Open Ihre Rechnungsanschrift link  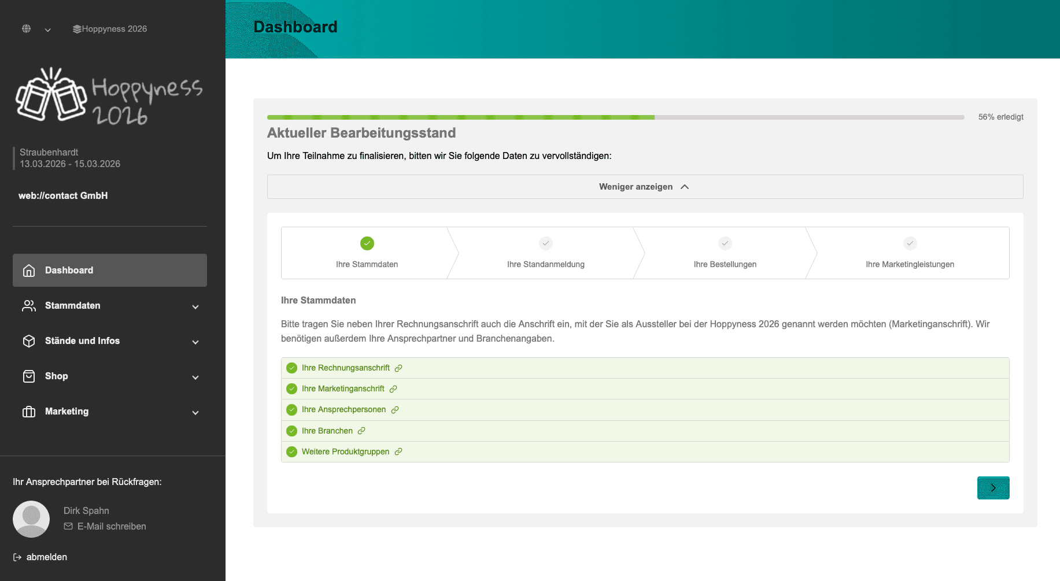click(346, 368)
